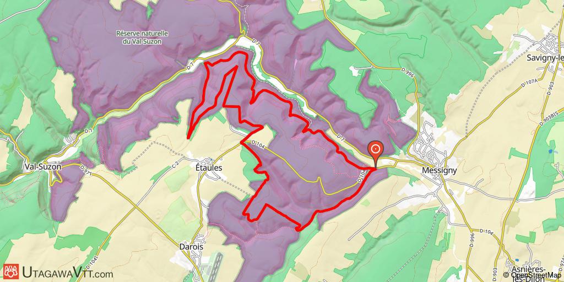Click the Darois airfield runway symbol

click(x=215, y=265)
